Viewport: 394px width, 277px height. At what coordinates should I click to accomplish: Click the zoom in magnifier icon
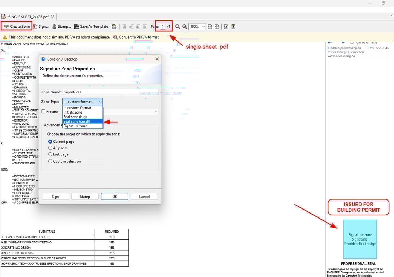tap(184, 26)
